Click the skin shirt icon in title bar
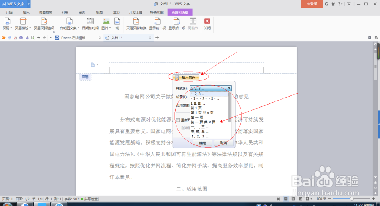The height and width of the screenshot is (206, 380). point(333,4)
